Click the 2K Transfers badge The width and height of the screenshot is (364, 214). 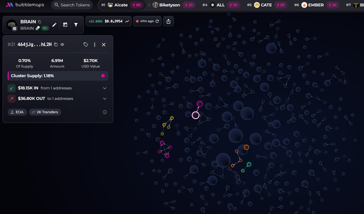45,112
